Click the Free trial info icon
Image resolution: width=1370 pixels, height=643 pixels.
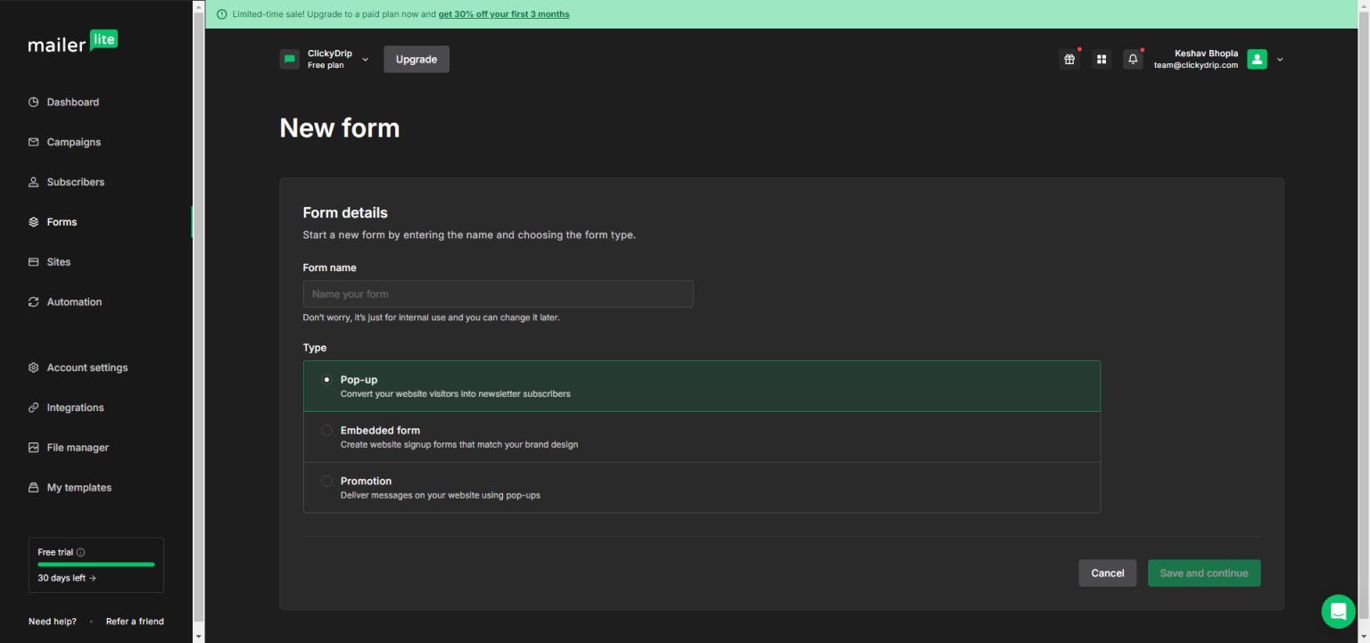(x=81, y=553)
